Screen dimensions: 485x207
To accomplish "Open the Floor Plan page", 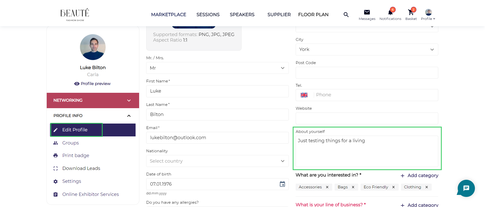I will (x=313, y=15).
